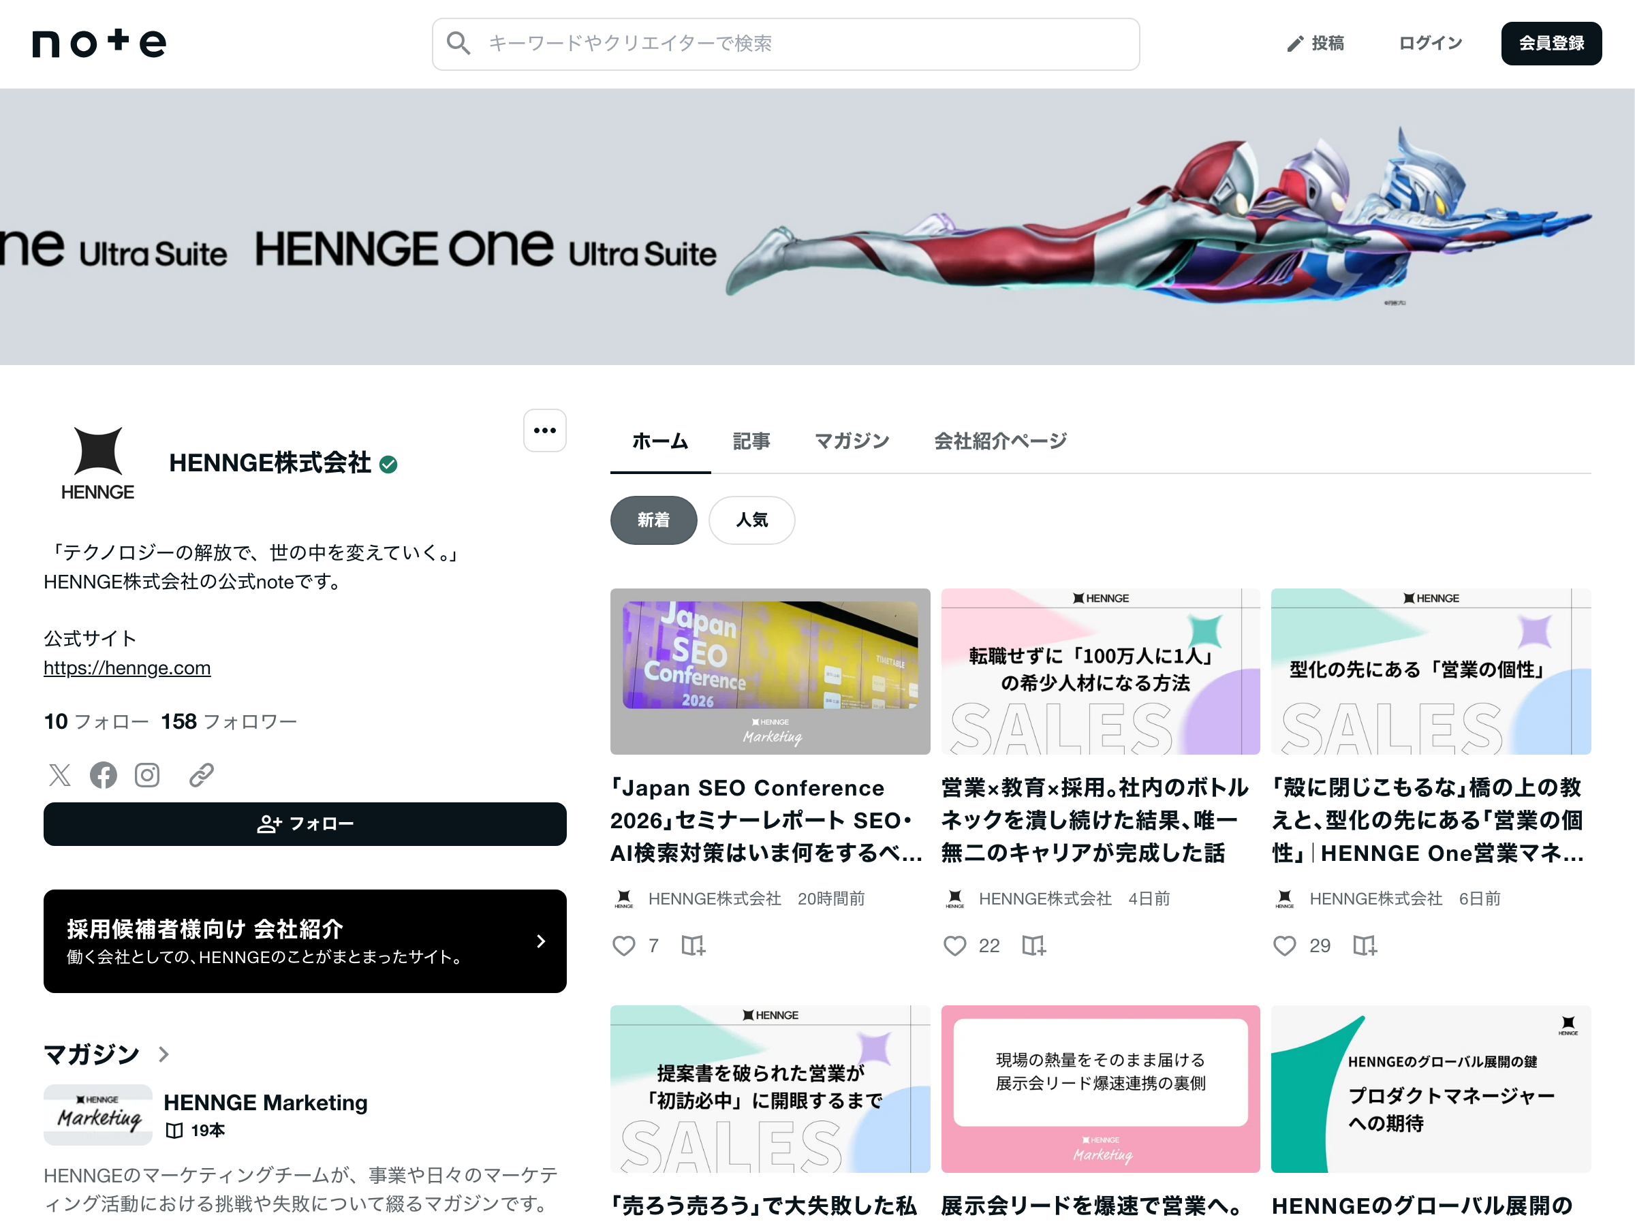Switch to the 記事 tab
1635x1226 pixels.
coord(751,441)
